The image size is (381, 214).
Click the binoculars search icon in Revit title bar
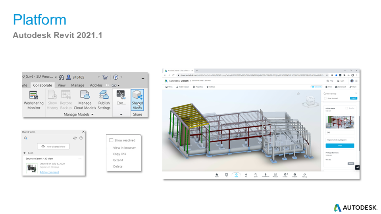pos(61,77)
